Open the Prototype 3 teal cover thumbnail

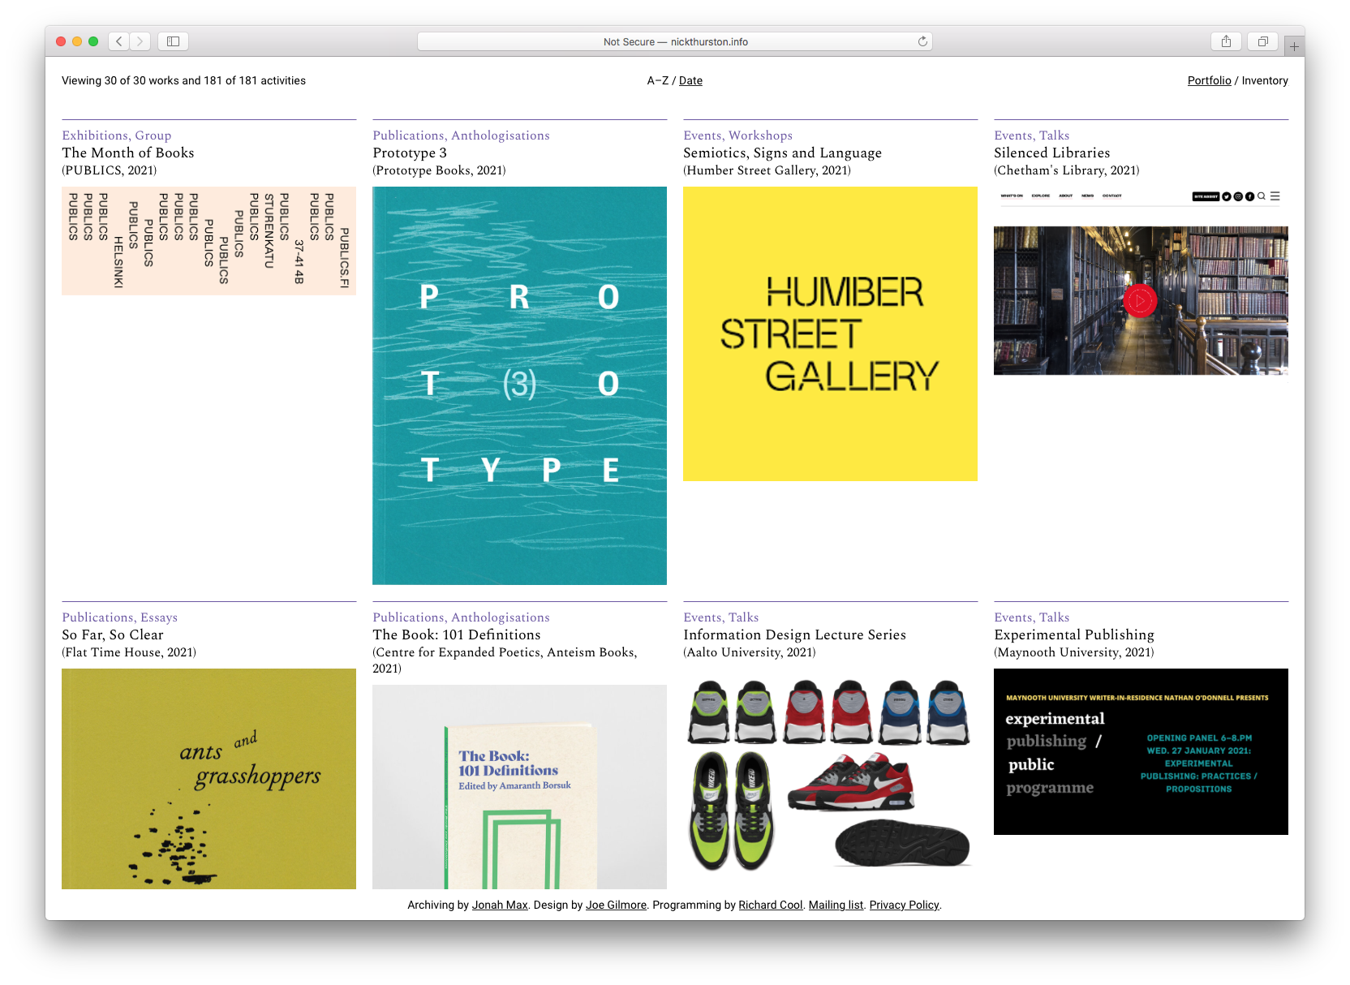click(519, 385)
